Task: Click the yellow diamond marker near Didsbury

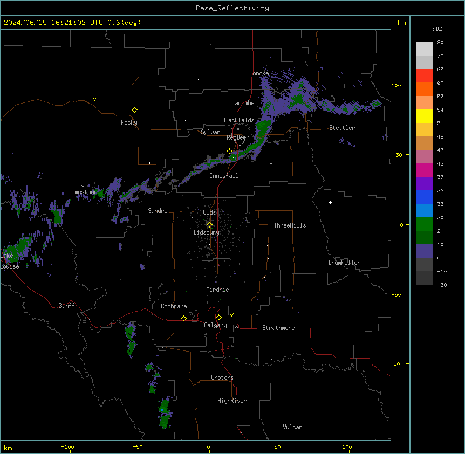Action: tap(209, 225)
